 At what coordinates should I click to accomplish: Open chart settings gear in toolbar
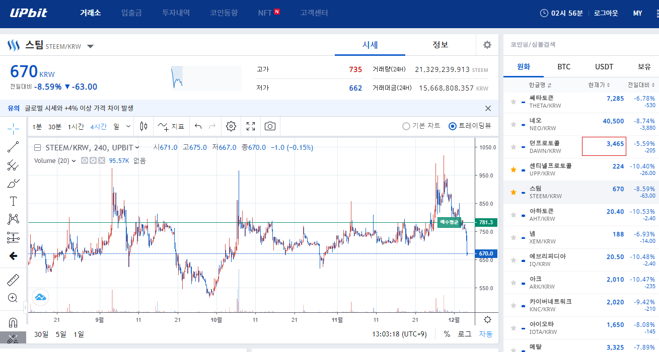point(231,126)
